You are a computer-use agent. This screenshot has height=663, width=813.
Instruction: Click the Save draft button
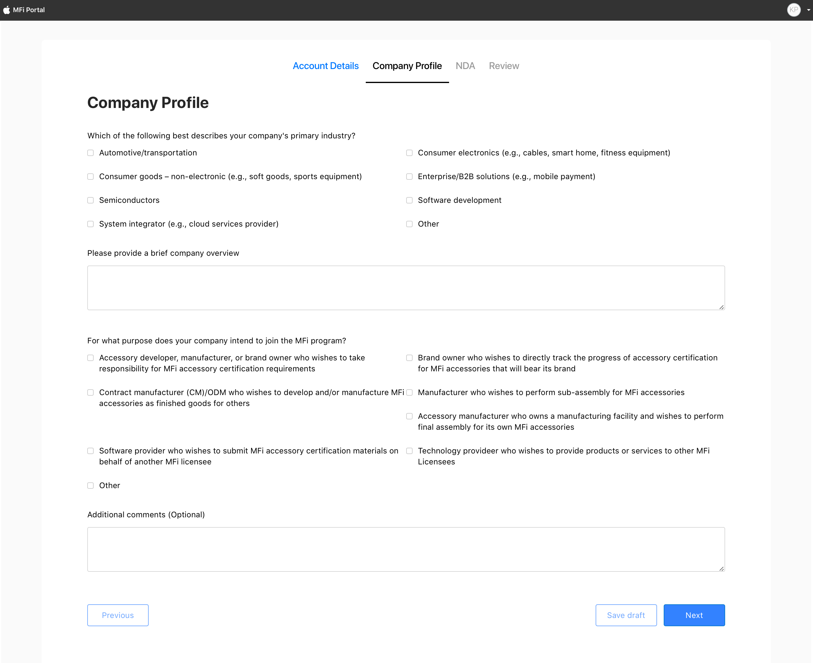tap(626, 615)
